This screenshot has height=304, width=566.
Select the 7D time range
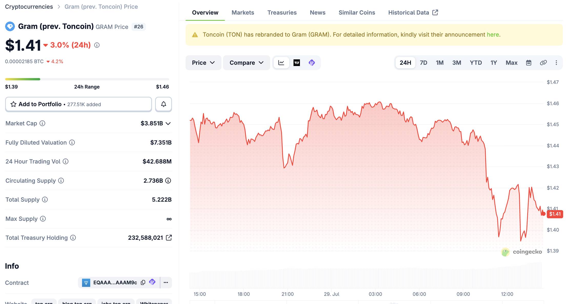coord(423,63)
